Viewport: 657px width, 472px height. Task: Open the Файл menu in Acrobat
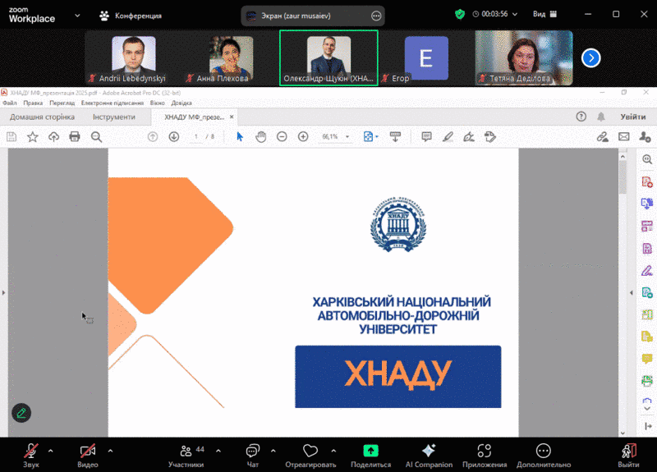(x=10, y=103)
